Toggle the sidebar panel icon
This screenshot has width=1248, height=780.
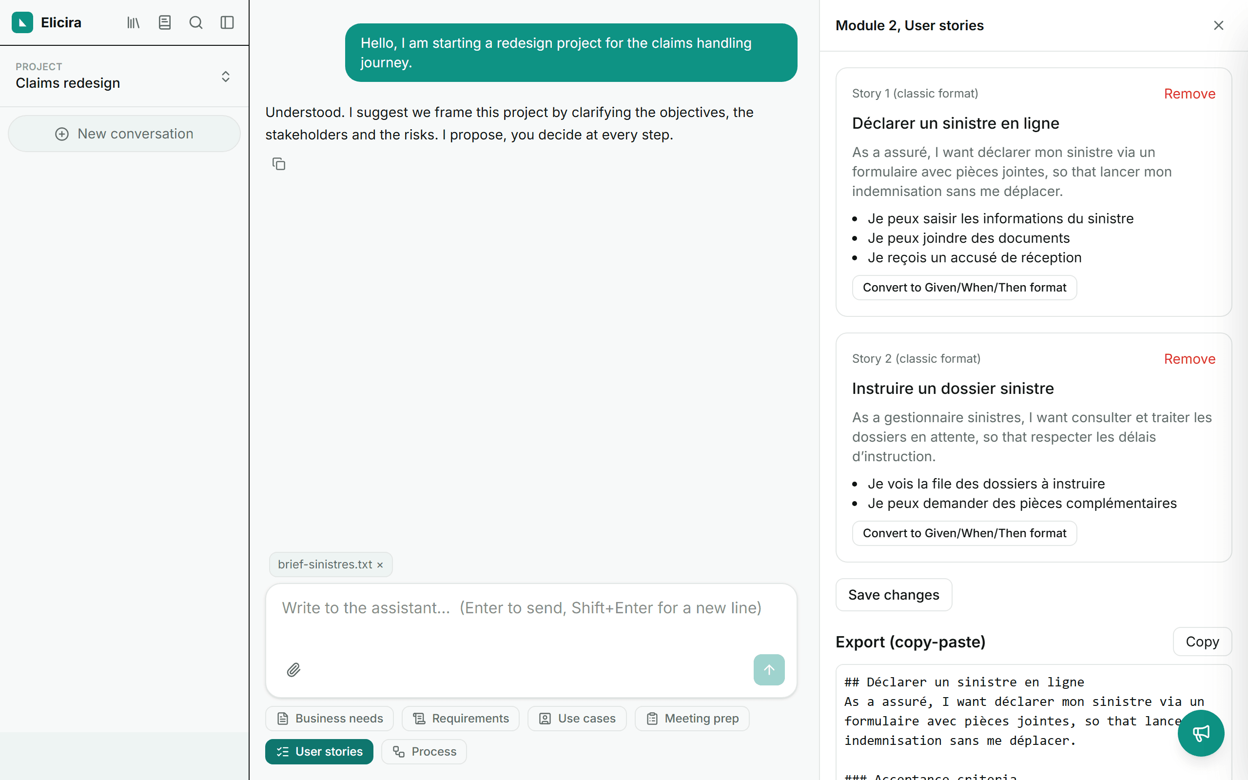(227, 22)
